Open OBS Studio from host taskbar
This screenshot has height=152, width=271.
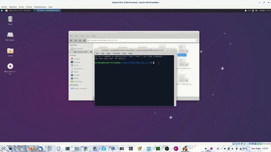click(167, 149)
